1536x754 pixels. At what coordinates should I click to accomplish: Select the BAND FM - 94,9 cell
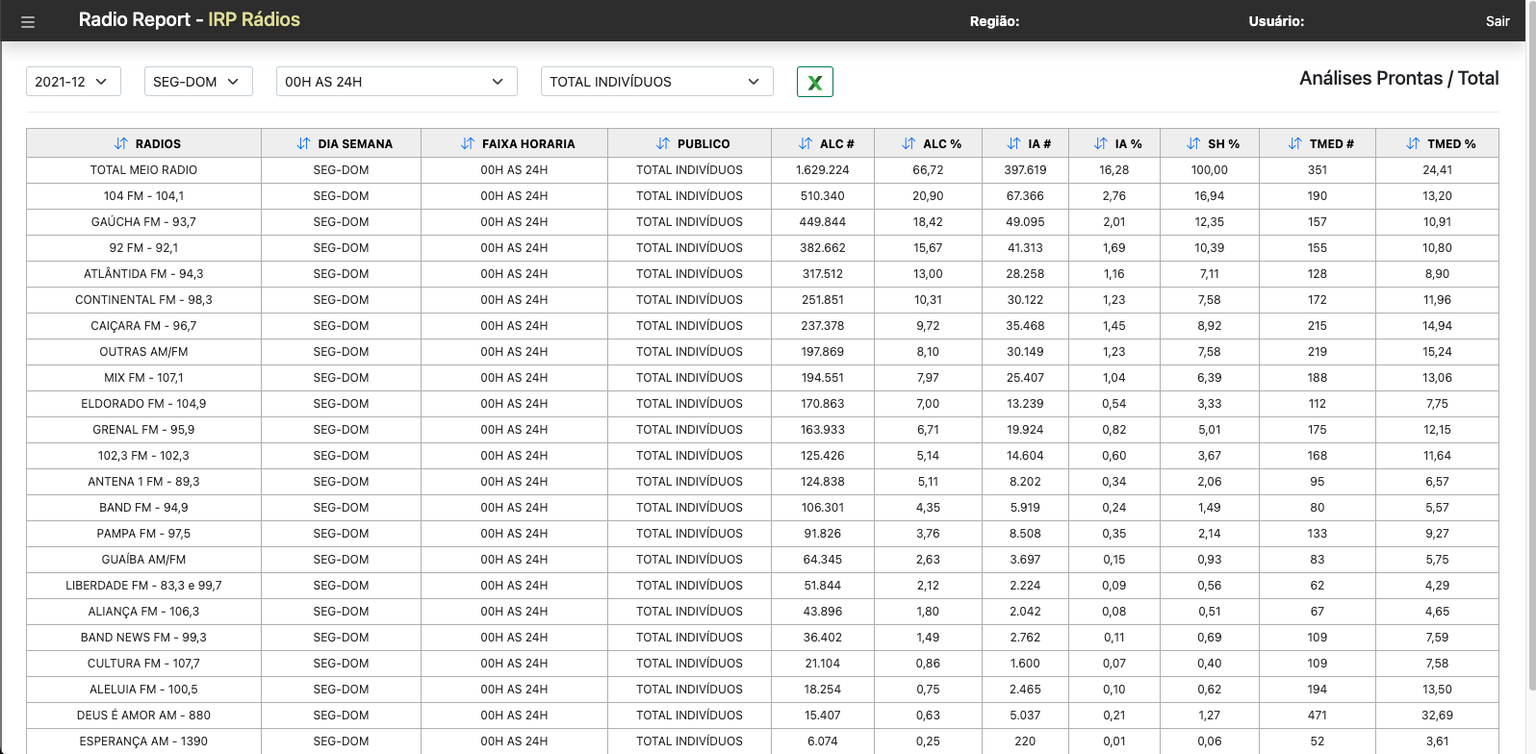click(143, 508)
